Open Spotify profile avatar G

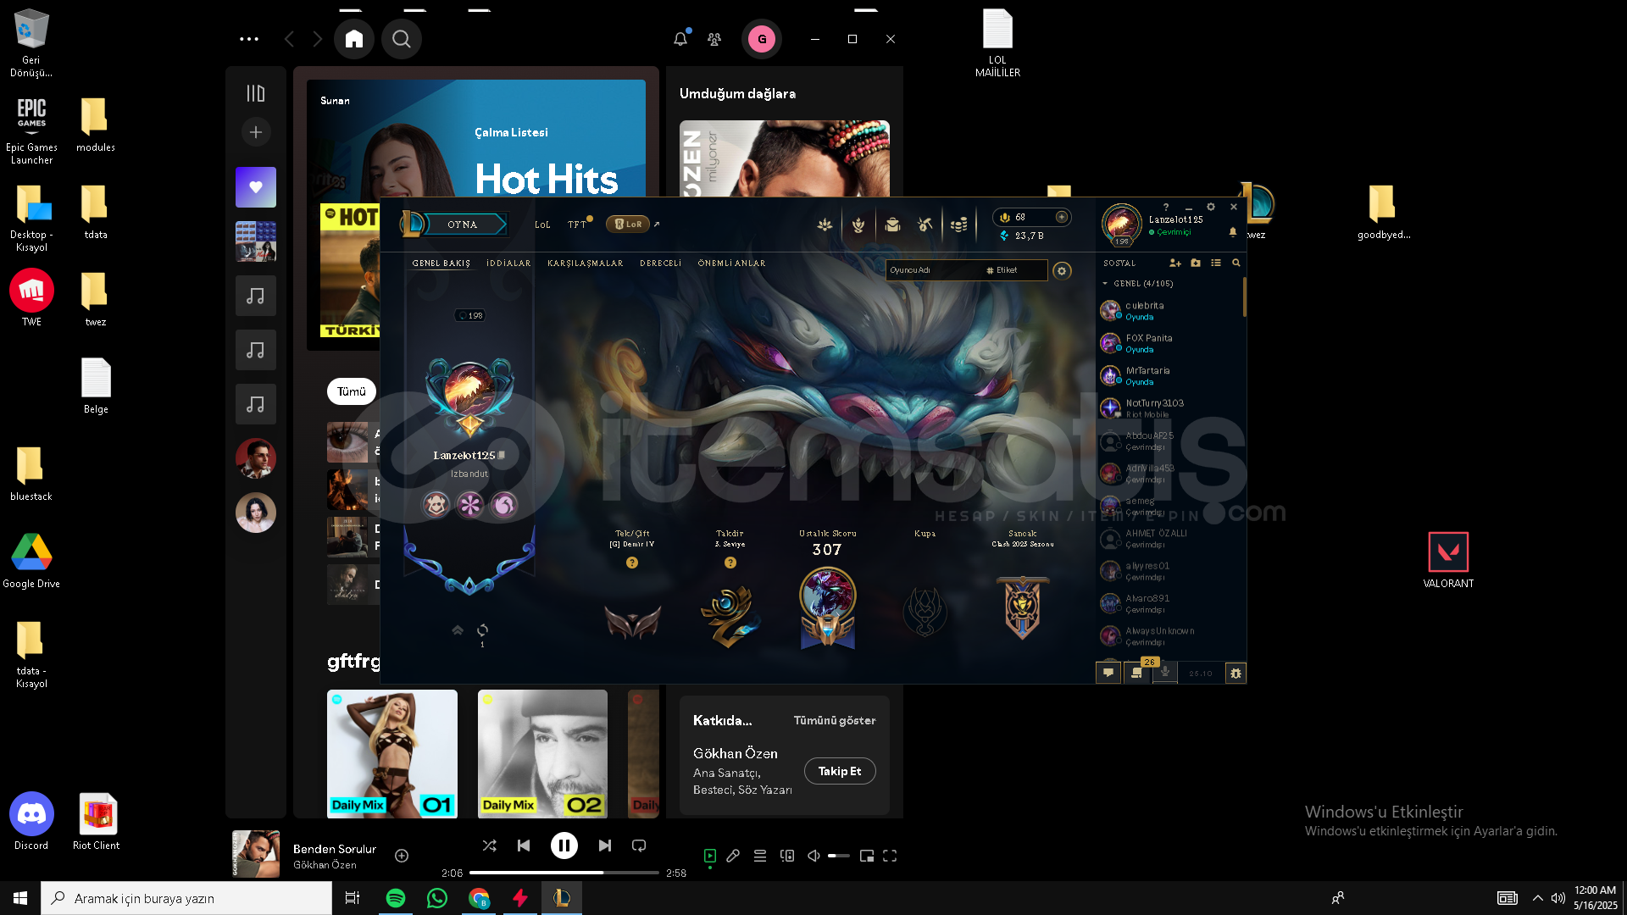tap(762, 39)
